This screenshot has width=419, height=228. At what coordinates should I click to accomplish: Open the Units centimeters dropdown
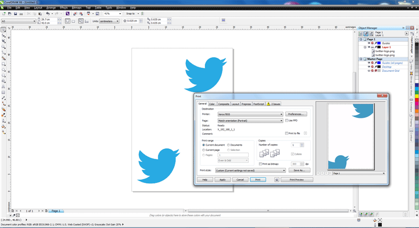[109, 21]
